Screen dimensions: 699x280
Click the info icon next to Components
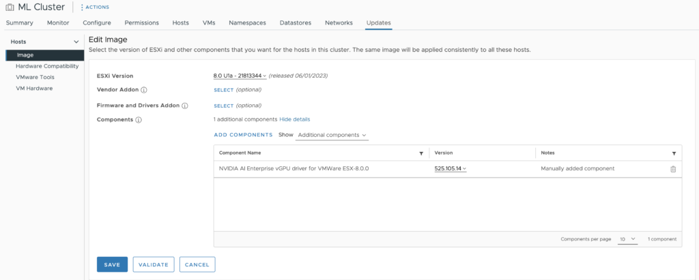(x=139, y=120)
